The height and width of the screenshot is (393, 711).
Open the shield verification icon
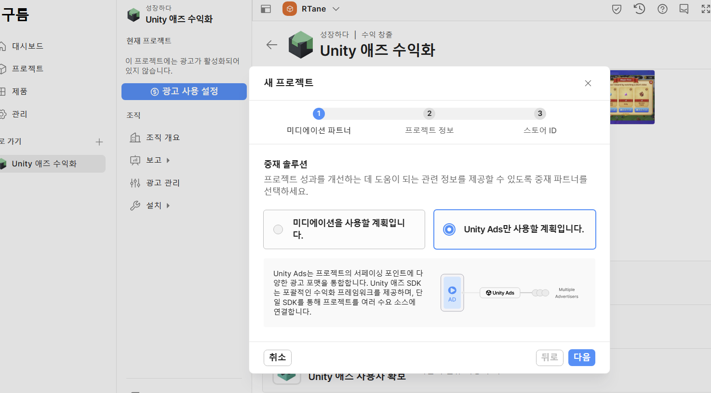(x=617, y=9)
